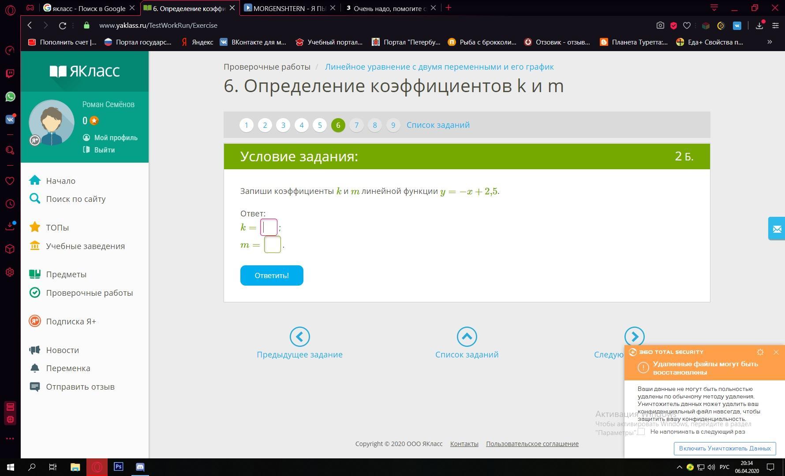Click the 'Ответить!' submit button
The width and height of the screenshot is (785, 476).
[x=272, y=275]
